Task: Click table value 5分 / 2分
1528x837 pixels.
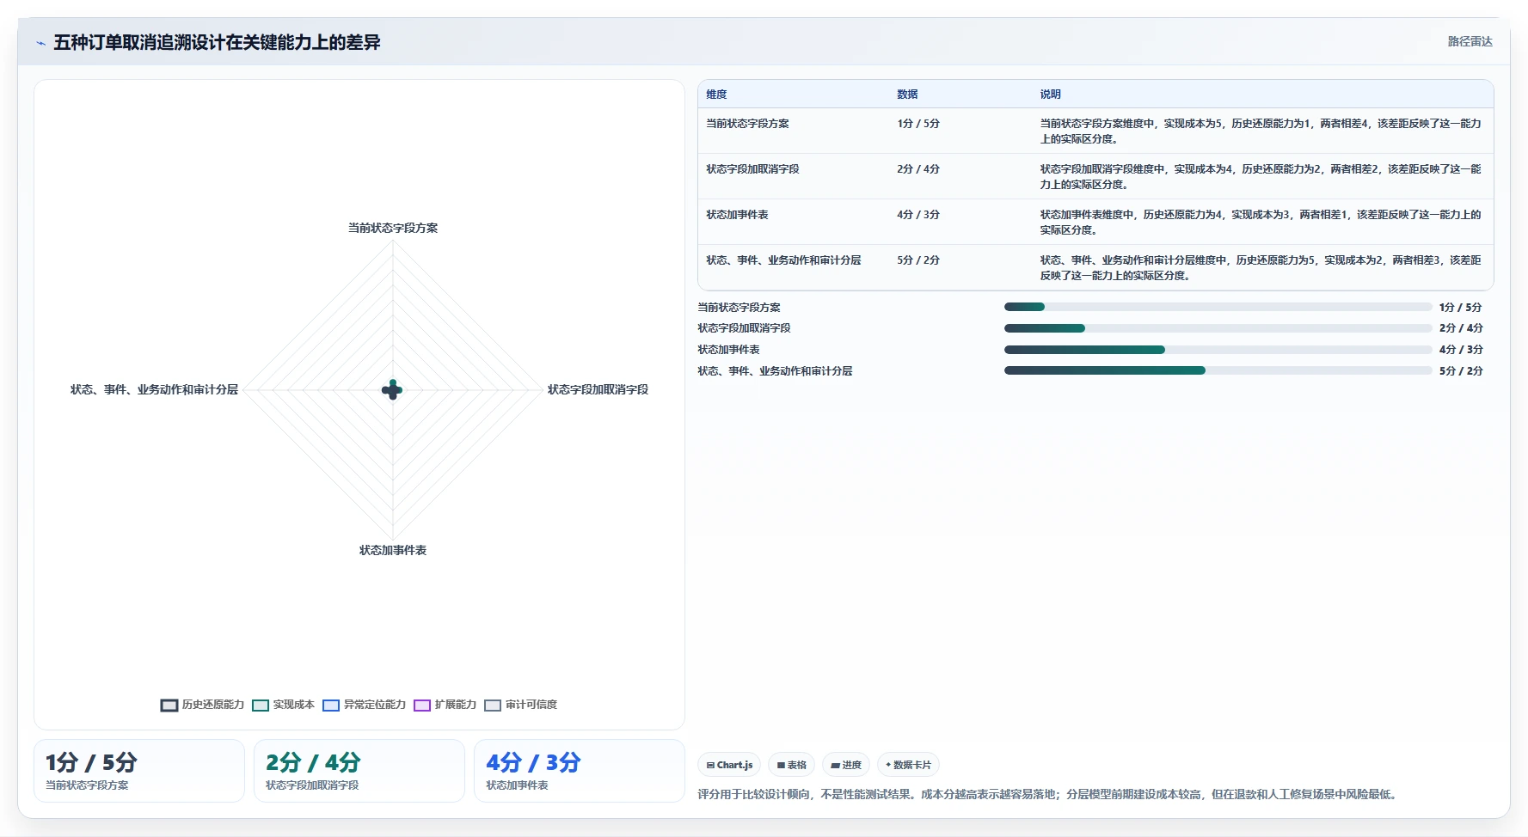Action: (x=918, y=260)
